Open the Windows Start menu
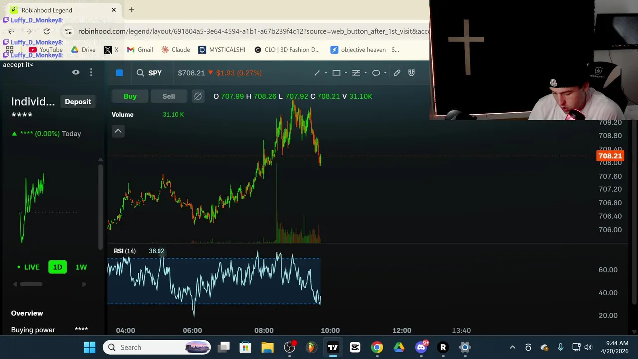 click(x=90, y=347)
